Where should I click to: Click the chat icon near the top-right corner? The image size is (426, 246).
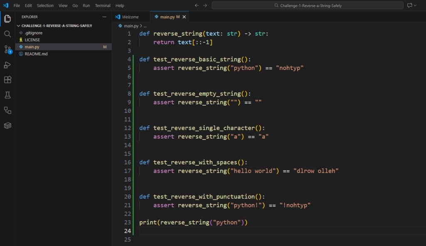409,5
